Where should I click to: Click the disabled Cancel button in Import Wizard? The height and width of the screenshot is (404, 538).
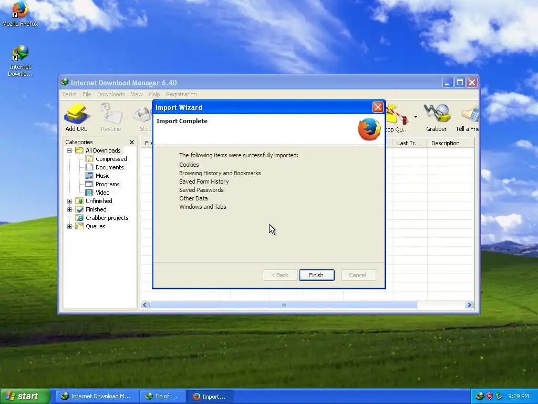tap(358, 275)
